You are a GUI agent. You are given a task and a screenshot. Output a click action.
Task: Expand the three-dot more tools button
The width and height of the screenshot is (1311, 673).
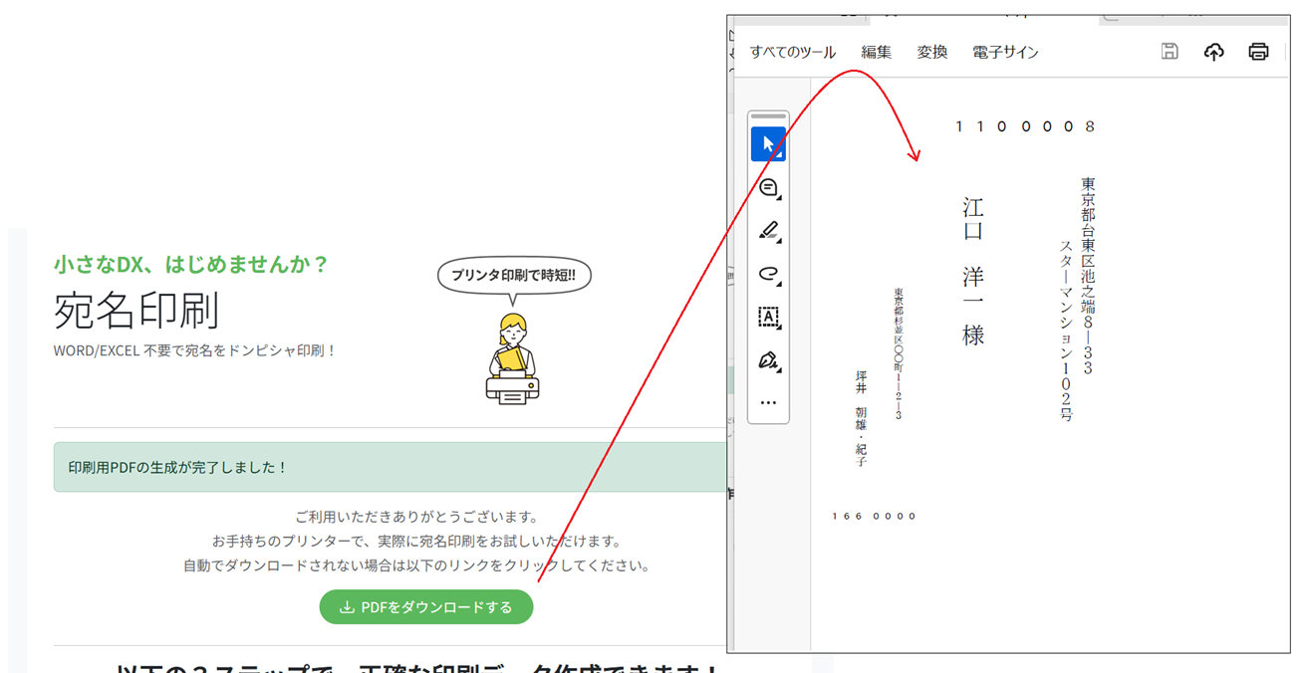tap(768, 403)
